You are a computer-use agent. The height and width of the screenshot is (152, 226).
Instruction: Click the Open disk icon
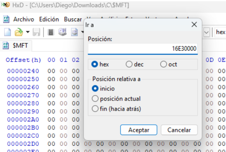point(62,32)
